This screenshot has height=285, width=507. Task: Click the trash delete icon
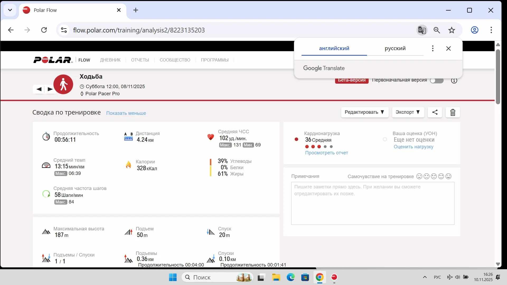click(453, 112)
